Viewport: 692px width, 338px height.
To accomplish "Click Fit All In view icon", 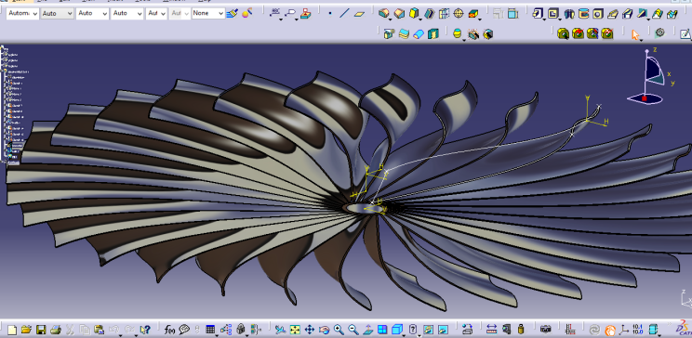I will click(x=295, y=330).
